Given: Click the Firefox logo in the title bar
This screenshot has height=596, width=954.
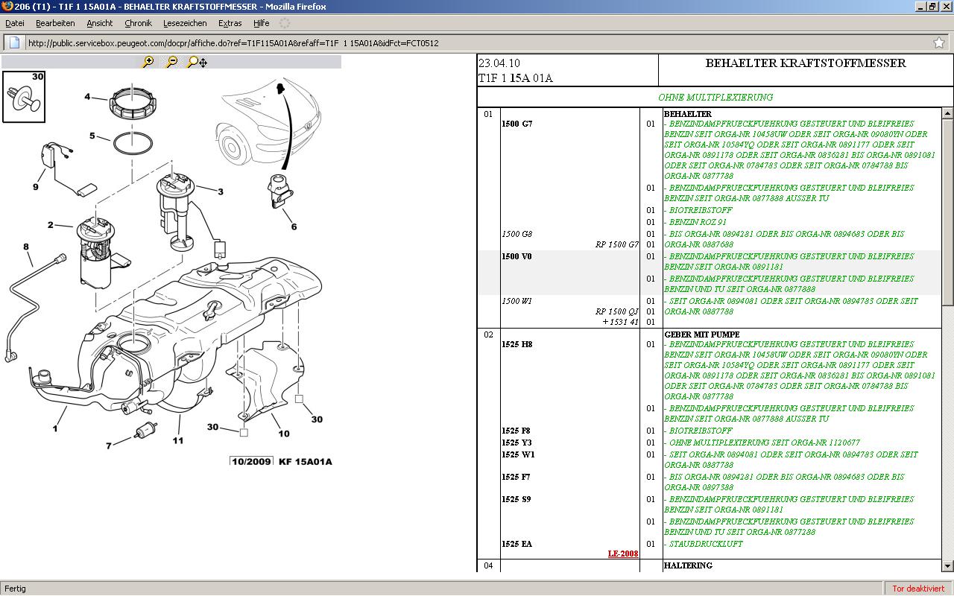Looking at the screenshot, I should point(7,6).
